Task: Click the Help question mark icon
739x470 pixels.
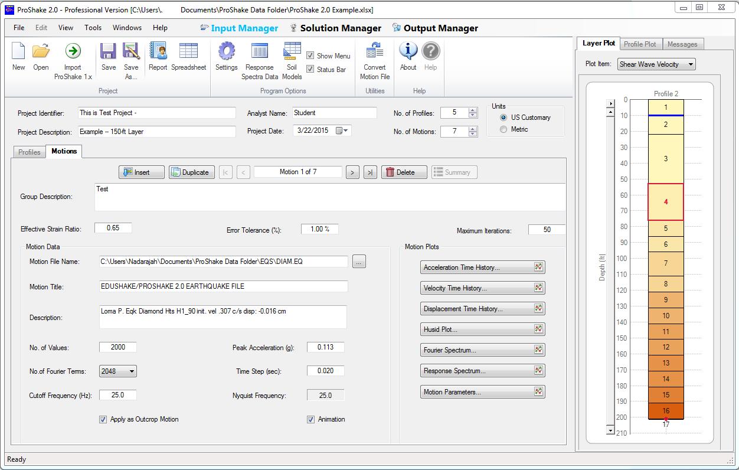Action: [431, 51]
